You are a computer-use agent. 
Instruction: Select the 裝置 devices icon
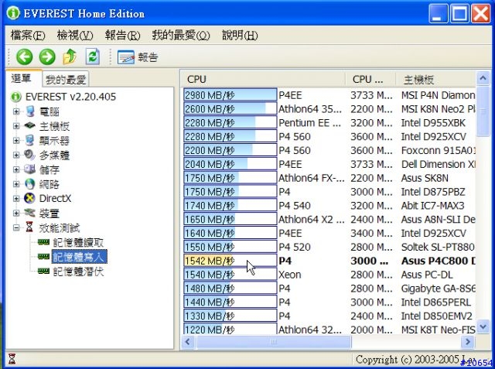click(x=29, y=213)
